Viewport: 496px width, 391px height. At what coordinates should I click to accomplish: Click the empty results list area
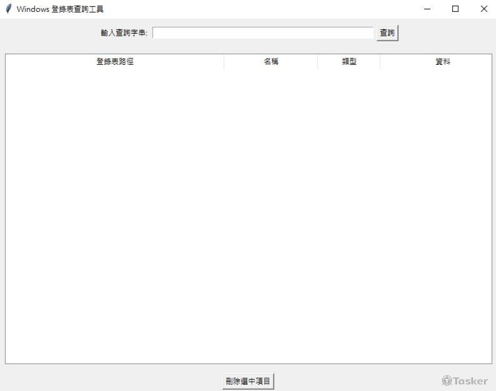point(248,216)
